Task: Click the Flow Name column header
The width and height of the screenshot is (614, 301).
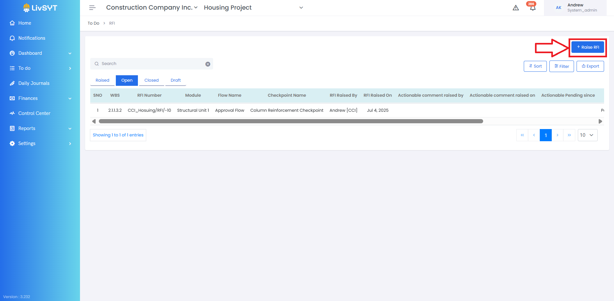Action: point(229,95)
